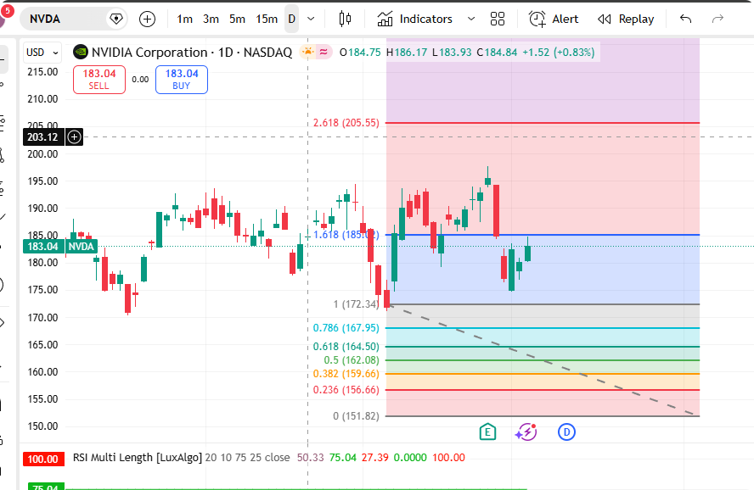
Task: Click the green E earnings marker
Action: pyautogui.click(x=487, y=432)
